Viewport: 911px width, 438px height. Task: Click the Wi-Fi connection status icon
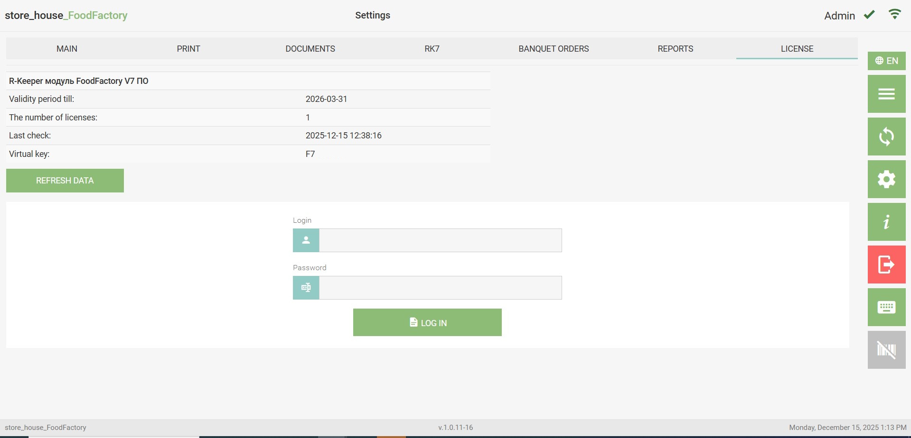tap(894, 15)
